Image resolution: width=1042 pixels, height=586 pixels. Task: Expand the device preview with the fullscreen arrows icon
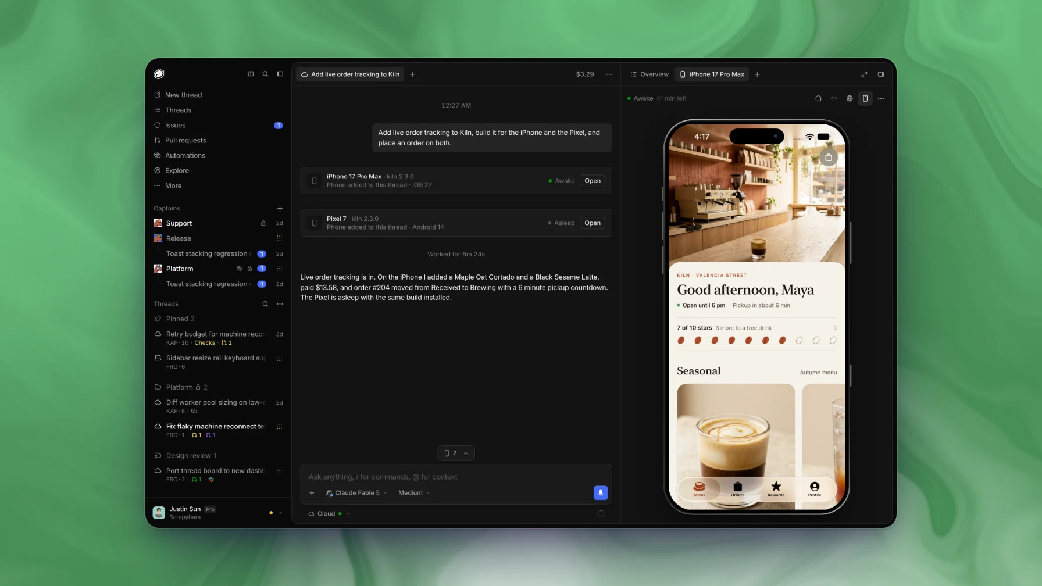864,74
